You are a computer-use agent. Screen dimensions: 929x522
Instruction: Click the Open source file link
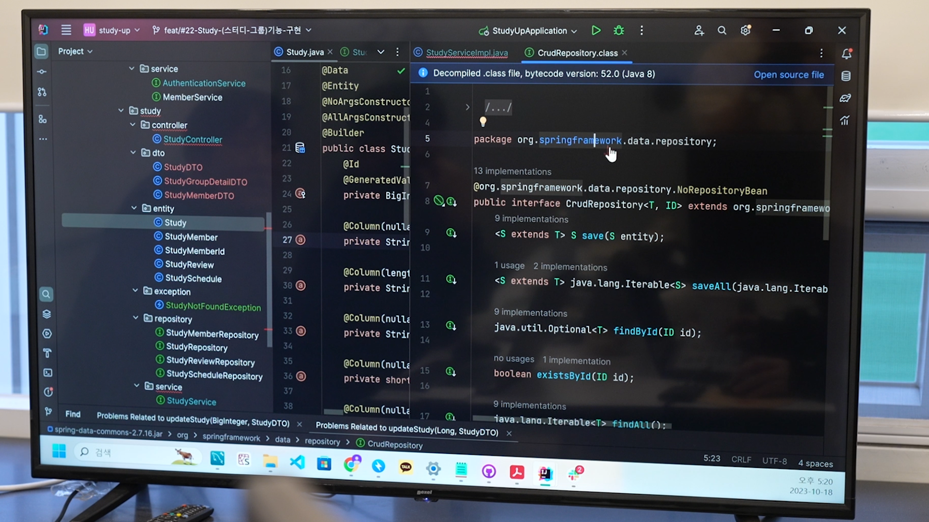click(788, 74)
